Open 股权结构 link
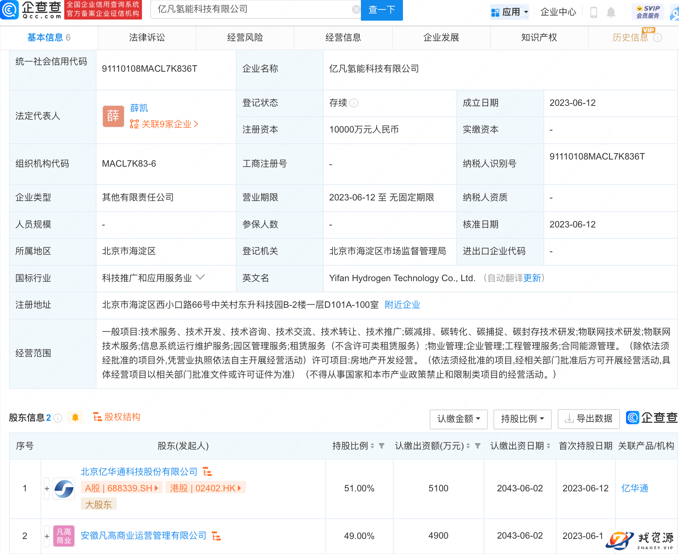Viewport: 679px width, 554px height. click(117, 417)
